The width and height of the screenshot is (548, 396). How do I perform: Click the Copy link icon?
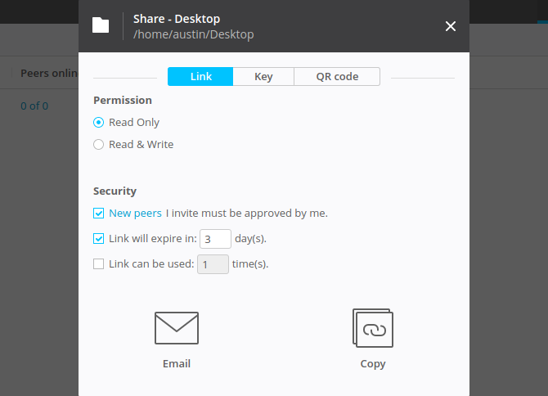[372, 328]
